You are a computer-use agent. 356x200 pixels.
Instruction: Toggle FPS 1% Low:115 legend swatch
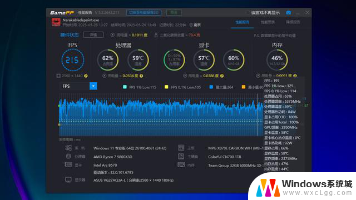click(x=125, y=87)
